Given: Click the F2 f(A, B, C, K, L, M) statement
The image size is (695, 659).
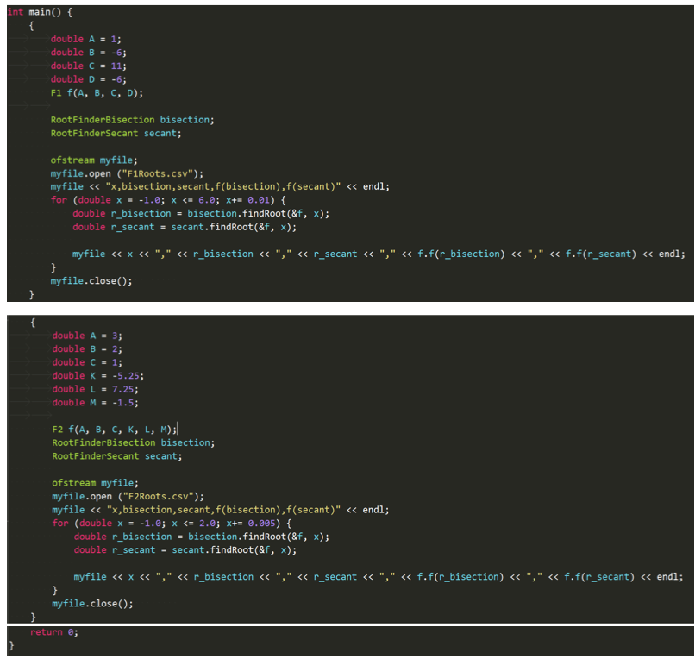Looking at the screenshot, I should pyautogui.click(x=114, y=429).
